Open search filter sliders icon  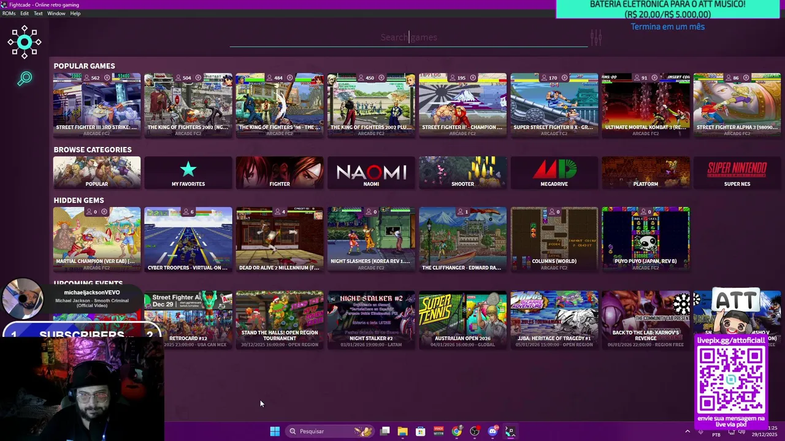click(595, 37)
